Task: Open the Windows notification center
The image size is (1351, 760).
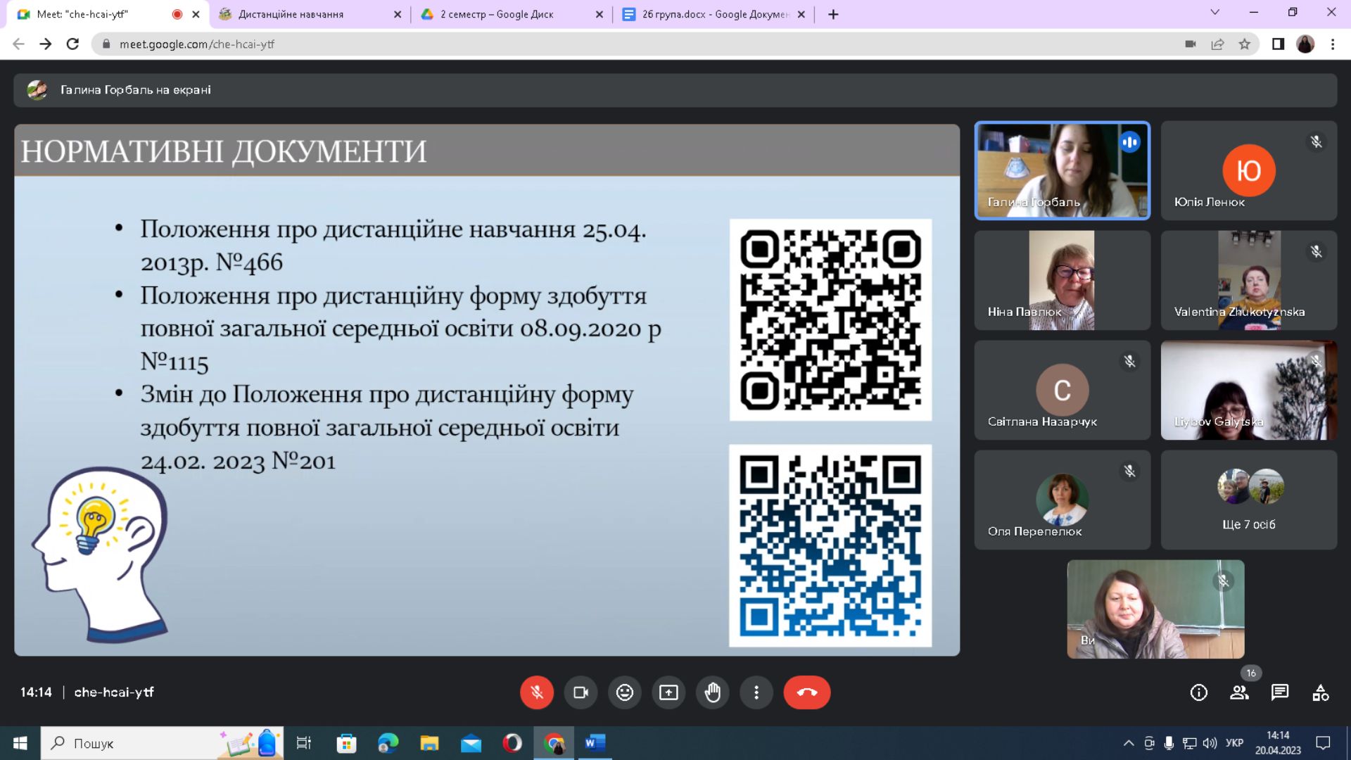Action: tap(1323, 743)
